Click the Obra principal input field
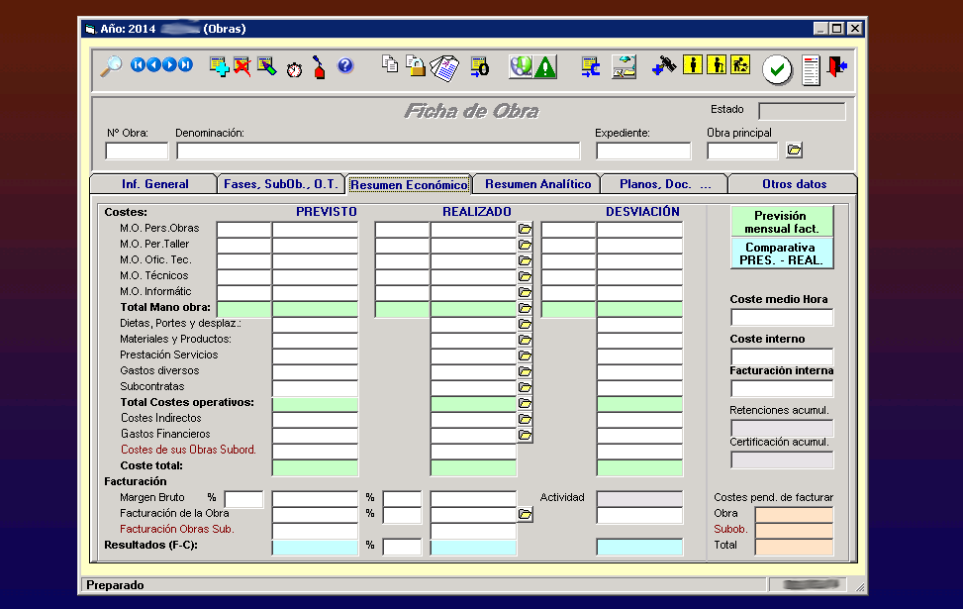The image size is (963, 609). tap(742, 151)
